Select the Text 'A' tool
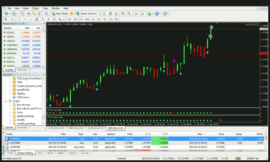 click(x=48, y=19)
